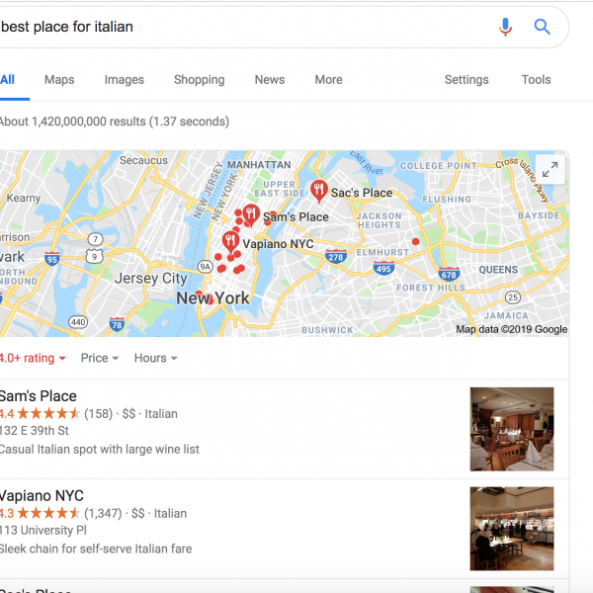Click the Vapiano NYC interior photo thumbnail
The image size is (593, 593).
[512, 529]
